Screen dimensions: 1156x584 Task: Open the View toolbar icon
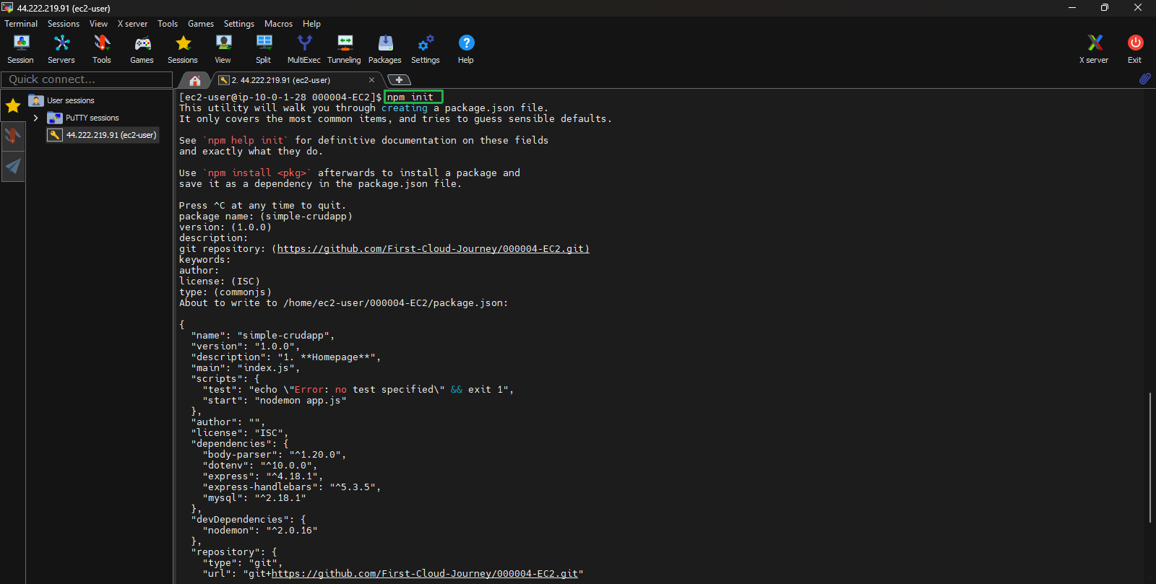click(223, 49)
